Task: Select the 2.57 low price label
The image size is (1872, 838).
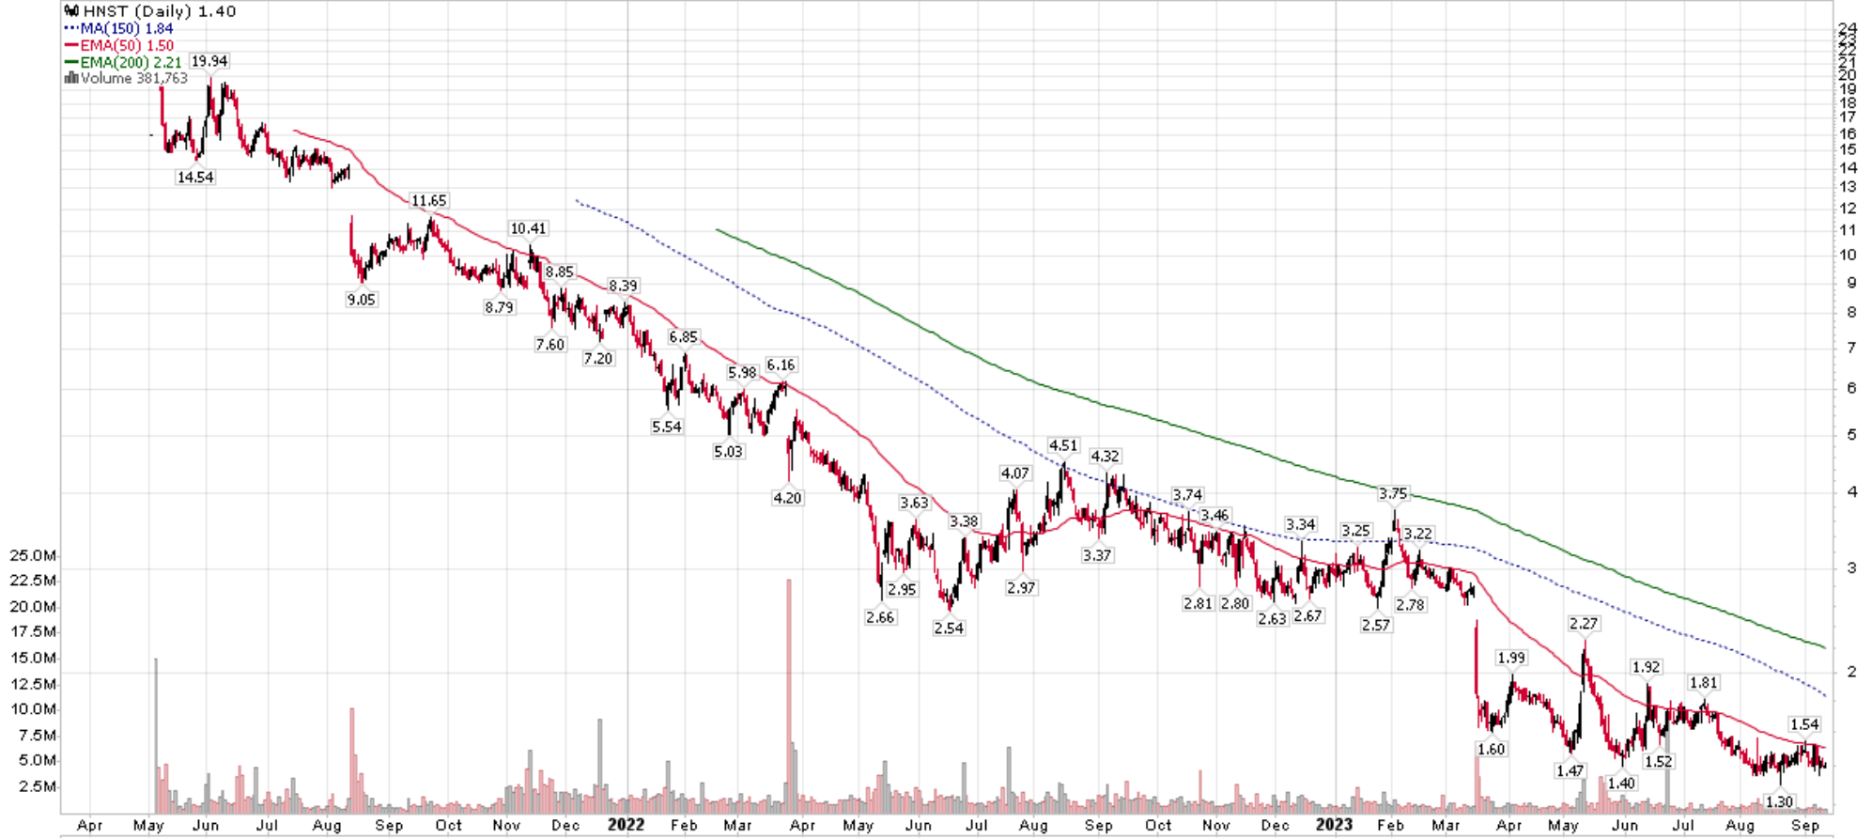Action: pos(1375,625)
